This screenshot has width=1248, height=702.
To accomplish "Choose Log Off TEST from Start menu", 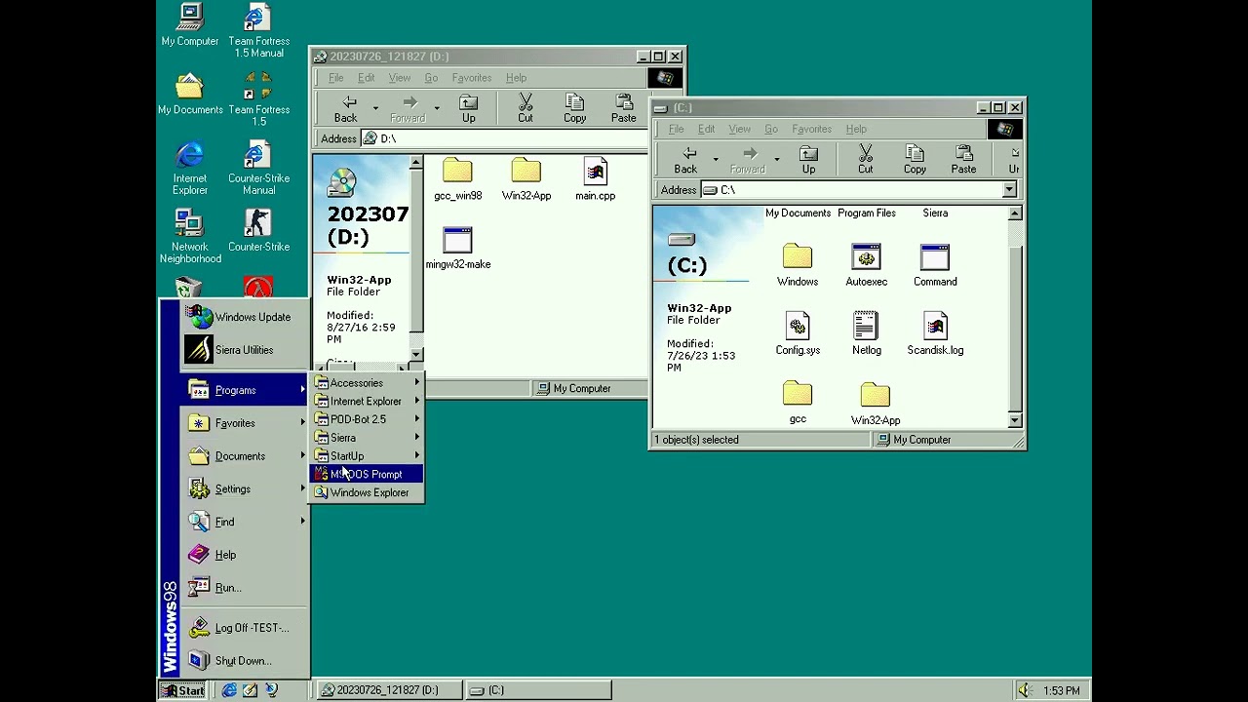I will click(245, 628).
